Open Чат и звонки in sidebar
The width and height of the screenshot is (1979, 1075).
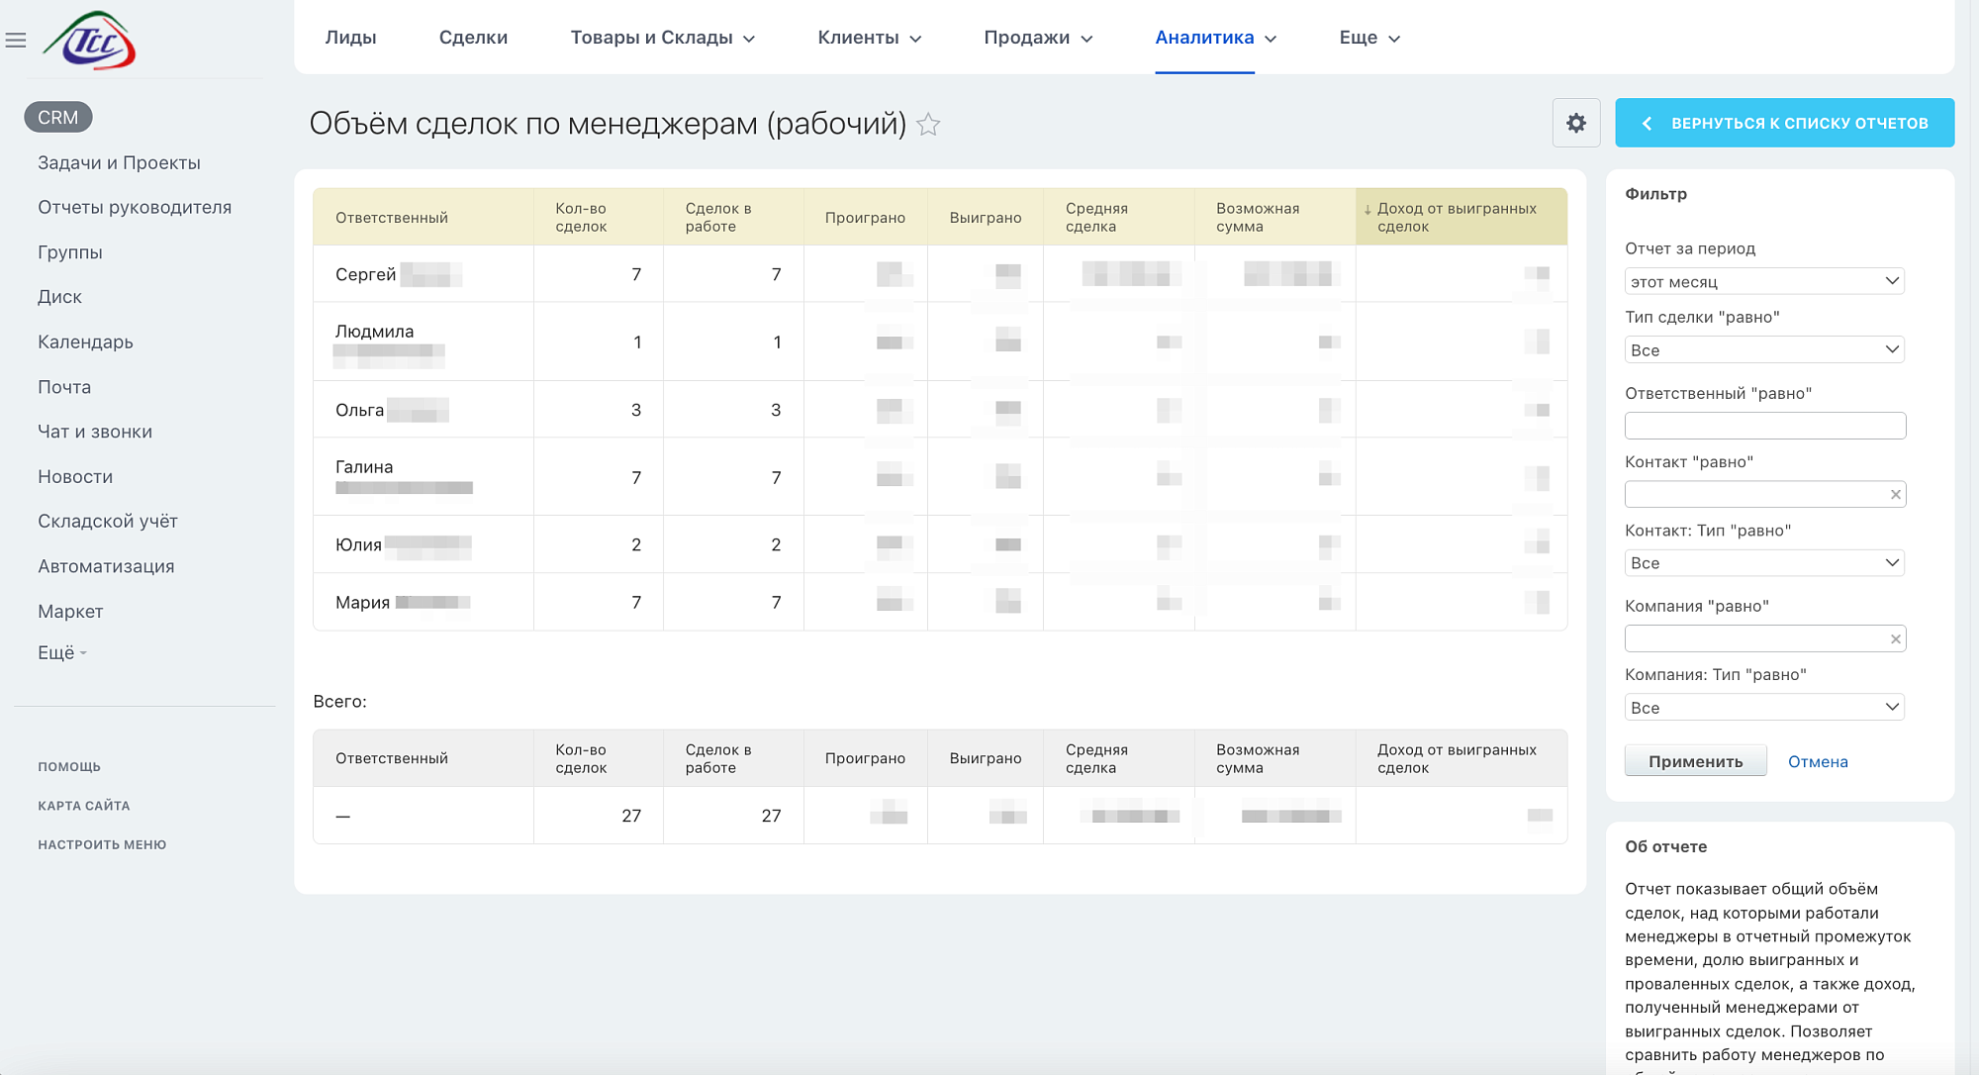(95, 432)
